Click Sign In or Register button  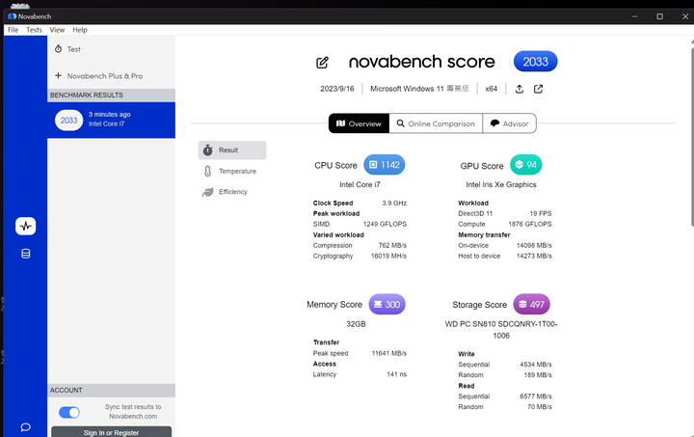pyautogui.click(x=111, y=432)
